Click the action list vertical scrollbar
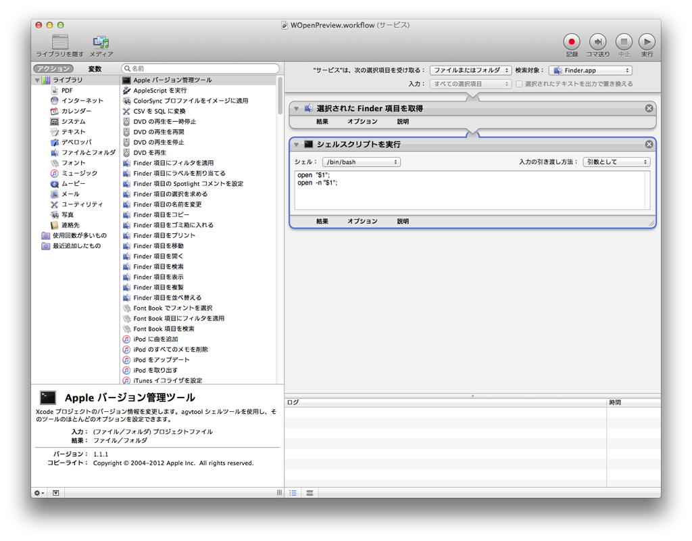This screenshot has height=541, width=692. coord(280,95)
